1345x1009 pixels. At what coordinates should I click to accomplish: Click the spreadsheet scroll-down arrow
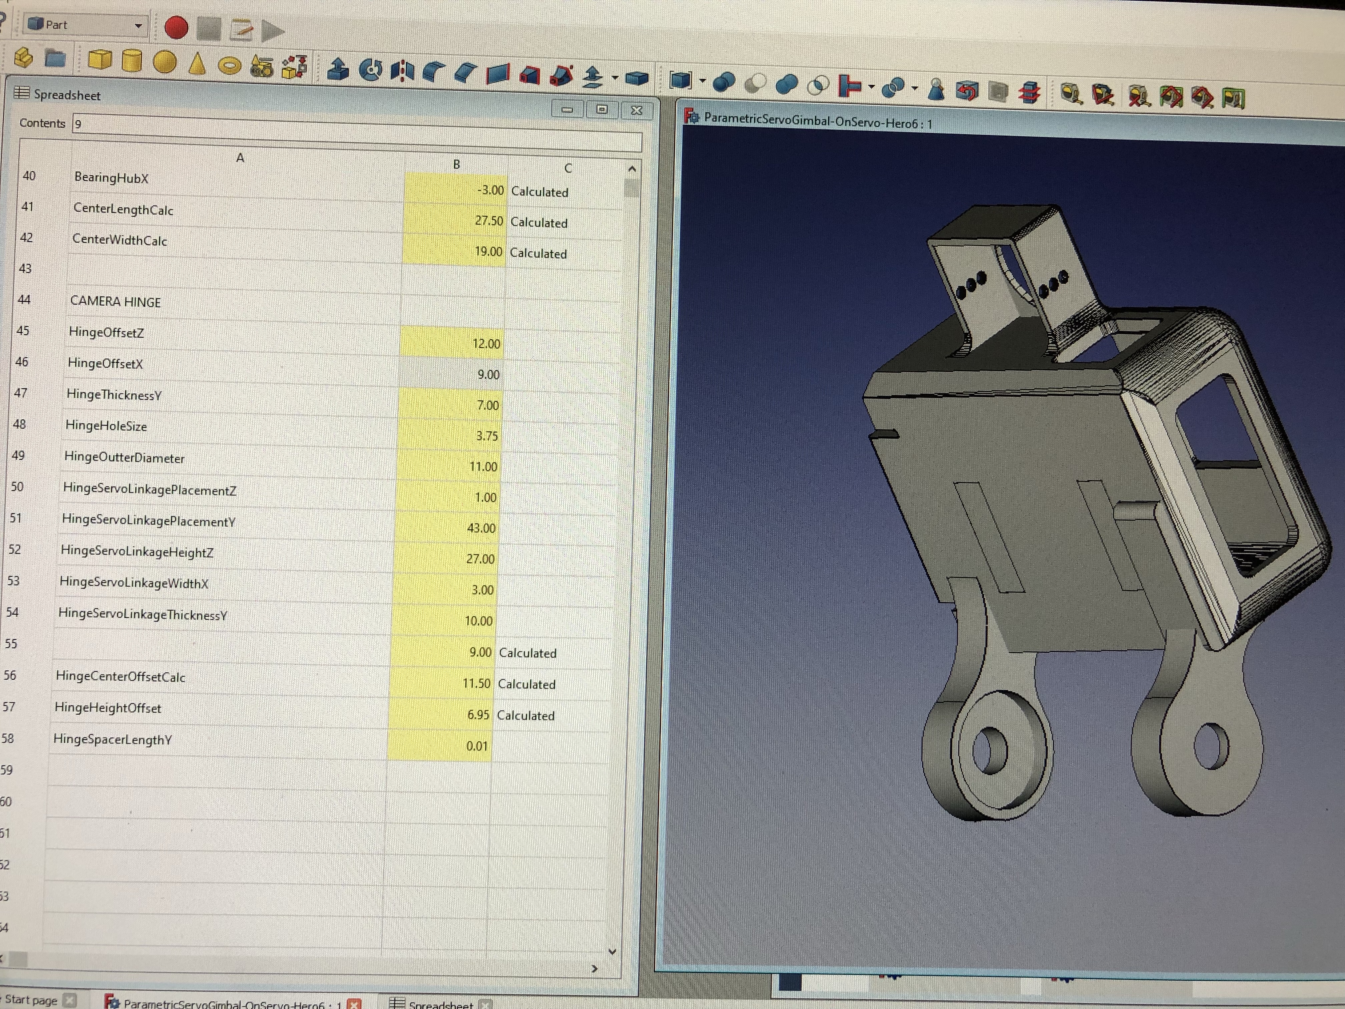pyautogui.click(x=612, y=951)
